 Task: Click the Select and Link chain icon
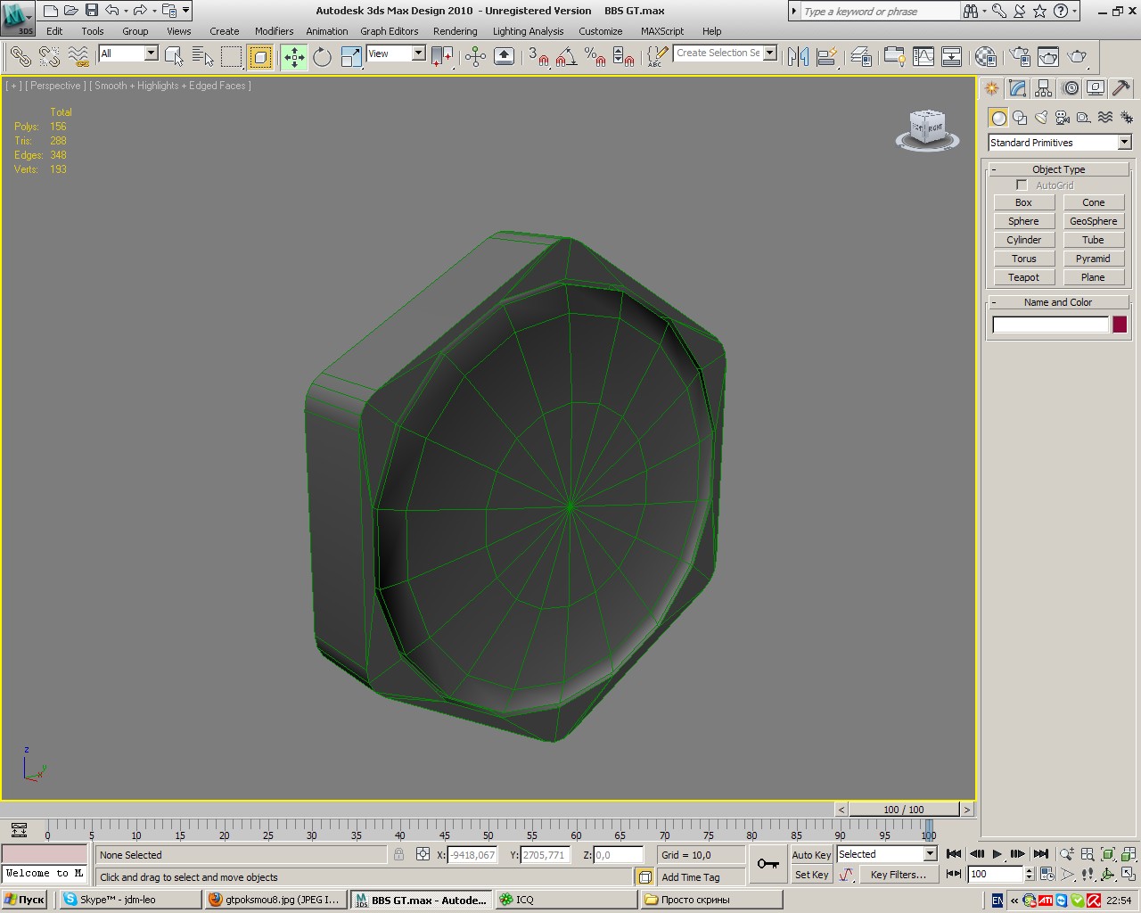pos(20,57)
